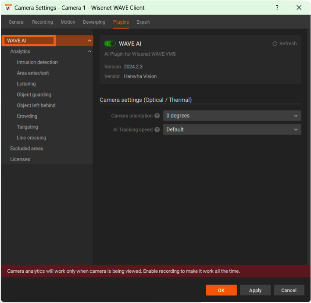The width and height of the screenshot is (311, 303).
Task: Click the camera analytics warning banner
Action: pos(155,271)
